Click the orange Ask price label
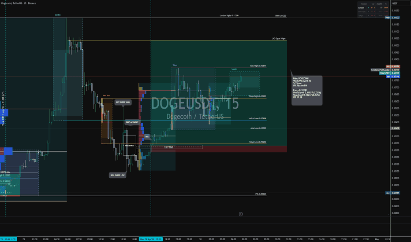 pyautogui.click(x=392, y=66)
